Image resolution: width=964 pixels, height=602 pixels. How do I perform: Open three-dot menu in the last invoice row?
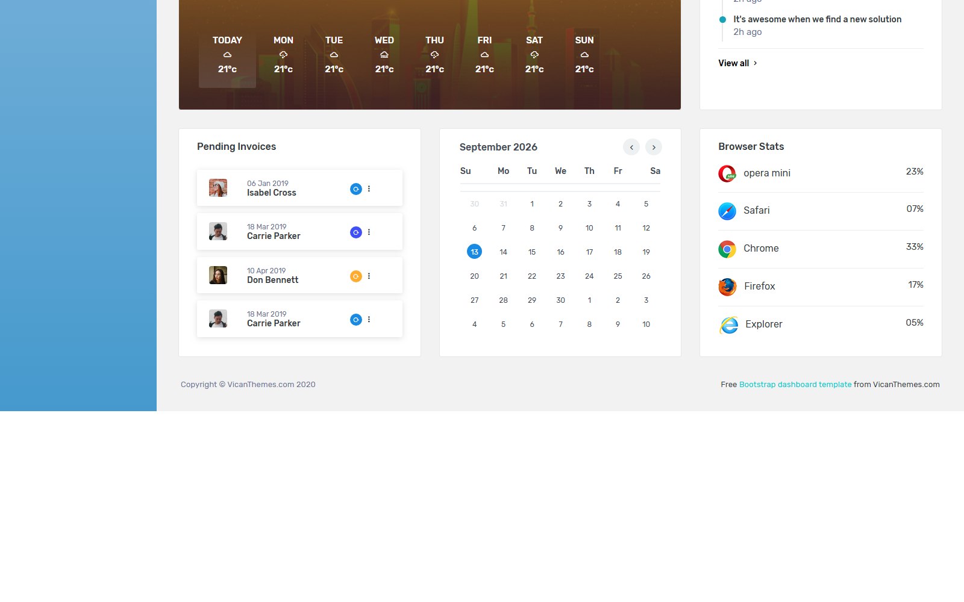coord(369,319)
